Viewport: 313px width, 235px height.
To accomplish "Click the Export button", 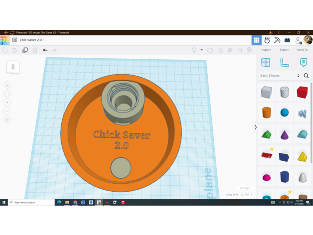I will [284, 50].
